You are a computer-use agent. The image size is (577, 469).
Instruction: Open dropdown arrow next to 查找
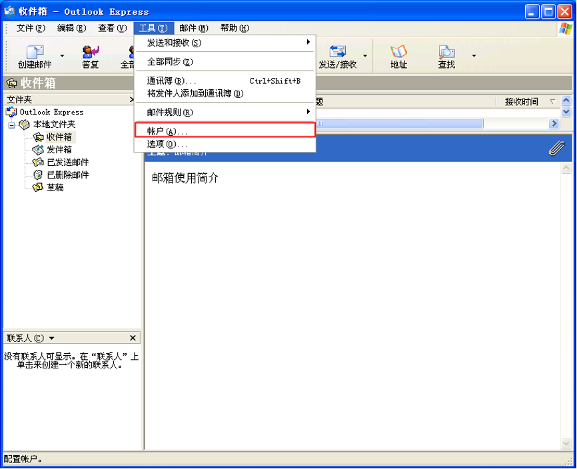(474, 56)
